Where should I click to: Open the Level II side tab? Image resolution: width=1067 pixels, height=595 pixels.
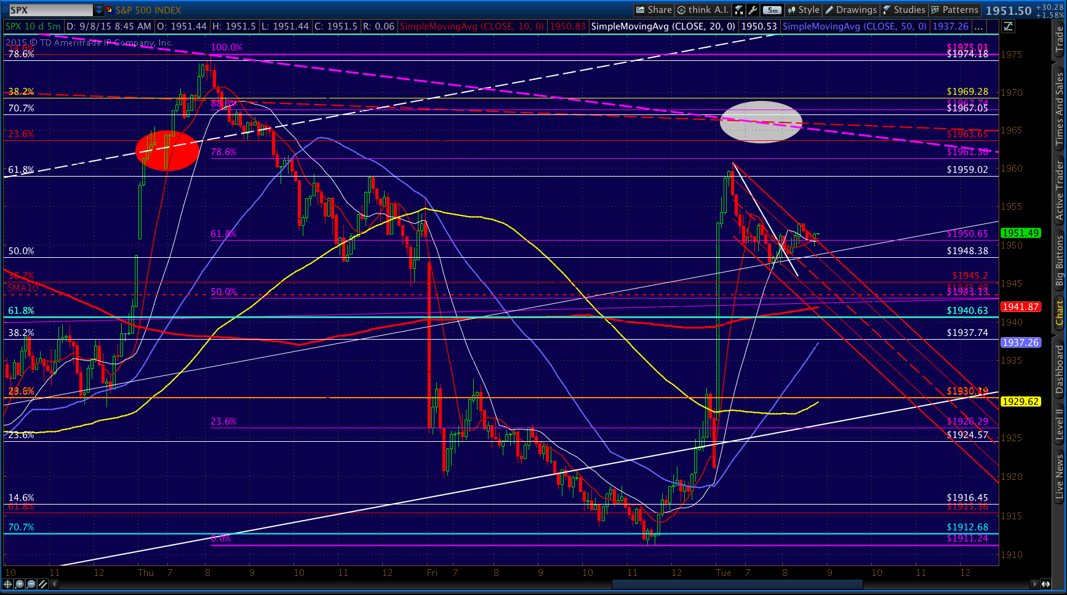click(x=1059, y=425)
